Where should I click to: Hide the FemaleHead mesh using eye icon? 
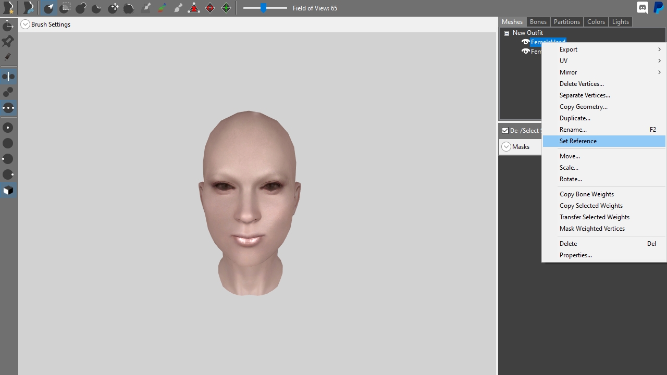pyautogui.click(x=525, y=42)
